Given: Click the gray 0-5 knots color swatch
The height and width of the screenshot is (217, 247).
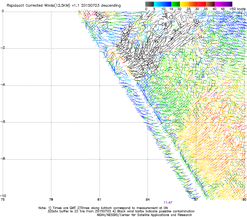Looking at the screenshot, I should pos(150,4).
